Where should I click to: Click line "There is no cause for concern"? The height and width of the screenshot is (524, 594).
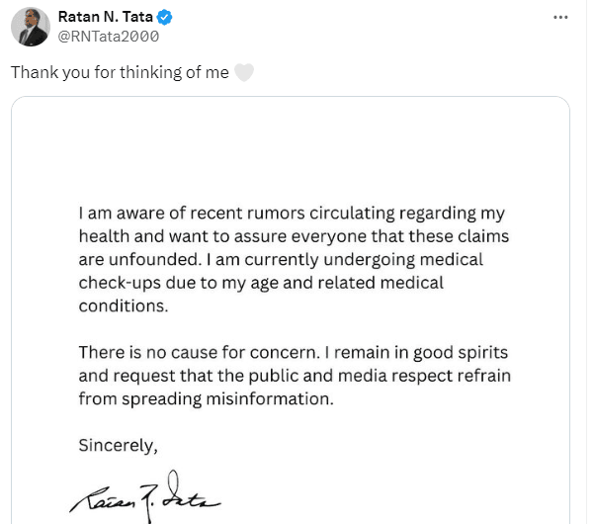[x=294, y=353]
